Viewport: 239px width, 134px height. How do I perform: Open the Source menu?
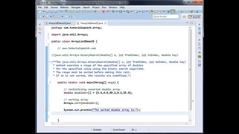coord(54,7)
